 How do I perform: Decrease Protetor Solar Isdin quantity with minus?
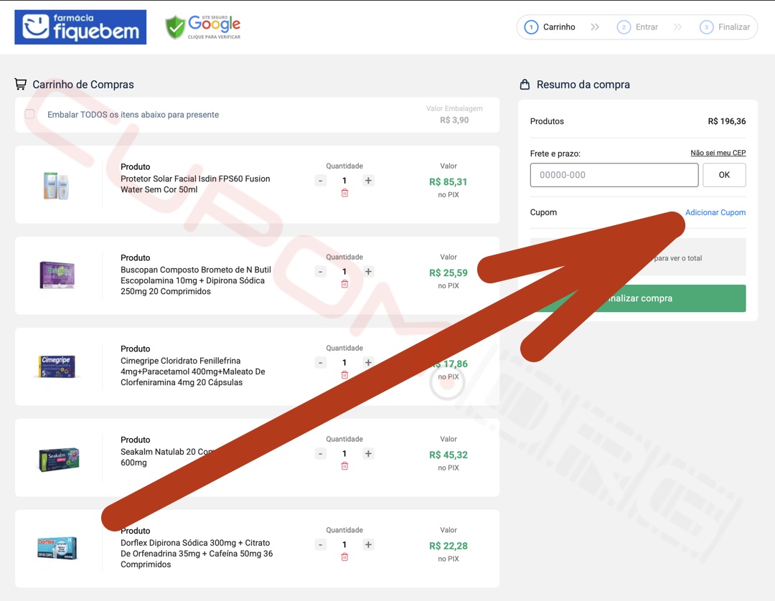(x=320, y=181)
